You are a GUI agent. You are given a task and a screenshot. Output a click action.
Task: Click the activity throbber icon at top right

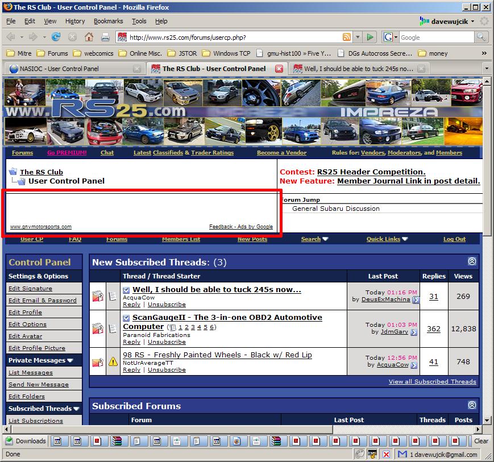click(484, 21)
